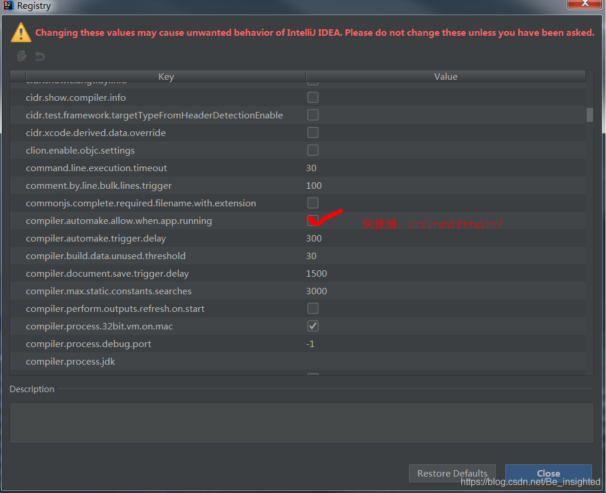Click the vertical scrollbar thumb of the table

[590, 115]
